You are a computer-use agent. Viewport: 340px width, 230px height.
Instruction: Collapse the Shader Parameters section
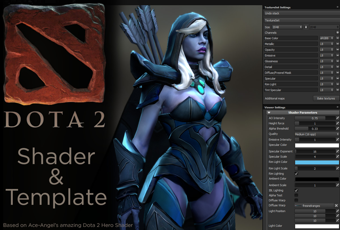coord(269,113)
